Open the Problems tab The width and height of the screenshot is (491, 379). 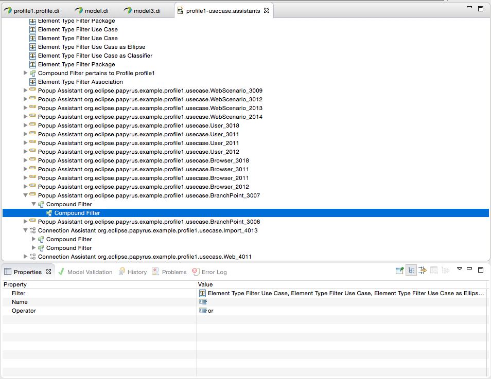[x=169, y=272]
